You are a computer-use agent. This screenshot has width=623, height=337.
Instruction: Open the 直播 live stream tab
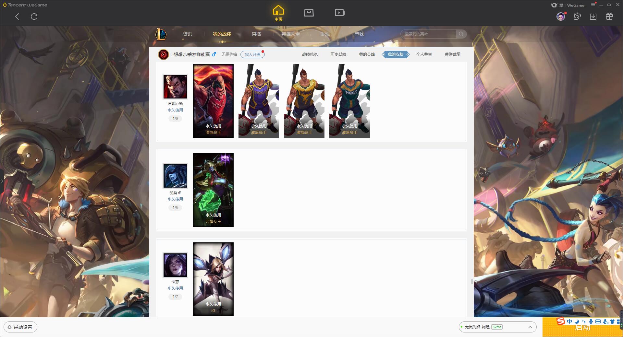pyautogui.click(x=256, y=34)
